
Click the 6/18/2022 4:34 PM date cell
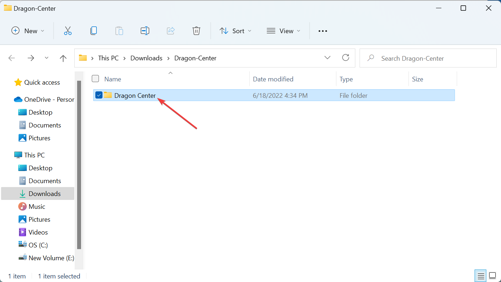point(280,95)
